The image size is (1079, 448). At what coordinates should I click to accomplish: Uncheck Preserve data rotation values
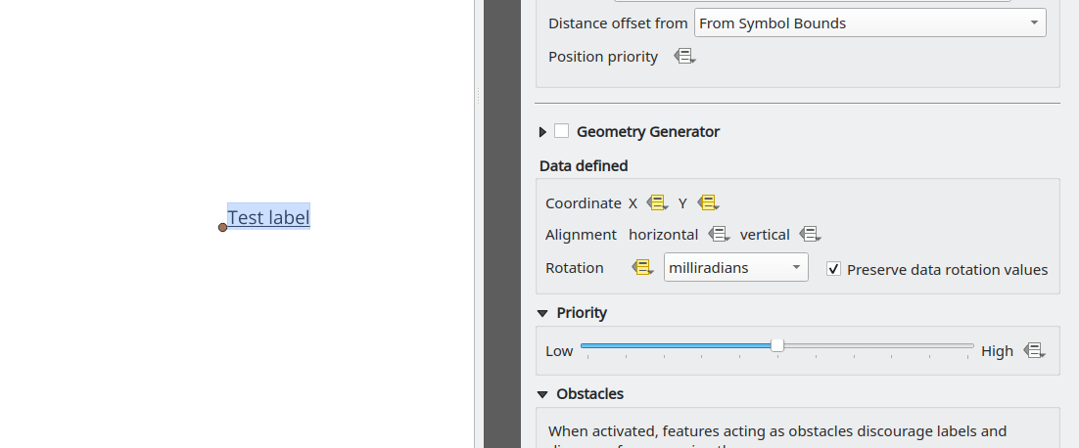(833, 269)
